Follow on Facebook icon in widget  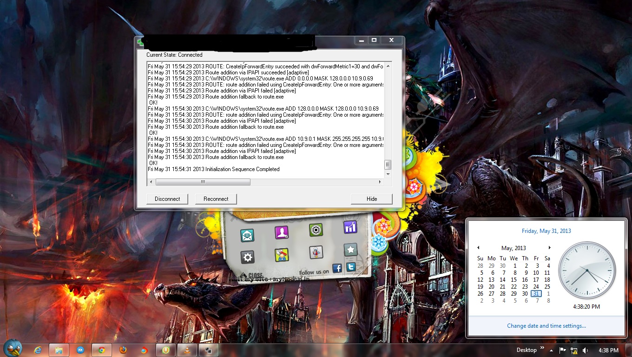(337, 268)
